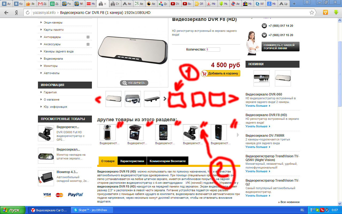This screenshot has height=214, width=342.
Task: Open the Мониторы category
Action: pyautogui.click(x=50, y=66)
